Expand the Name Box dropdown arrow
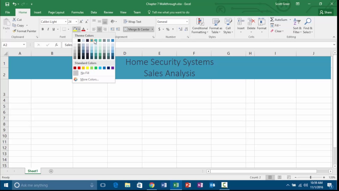Image resolution: width=339 pixels, height=191 pixels. point(24,45)
